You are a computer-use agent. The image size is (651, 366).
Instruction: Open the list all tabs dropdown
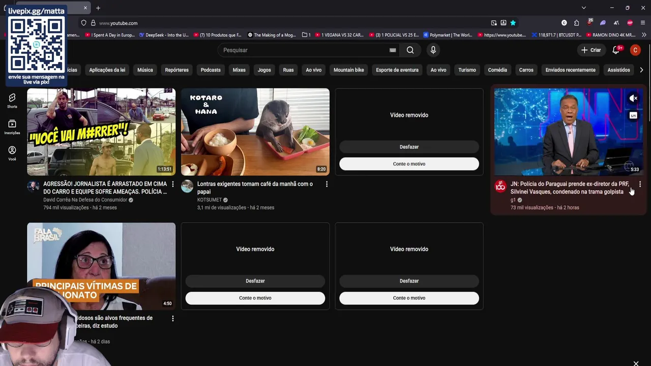tap(584, 8)
